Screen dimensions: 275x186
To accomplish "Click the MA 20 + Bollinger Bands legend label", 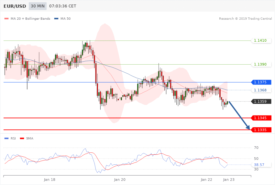I will click(30, 18).
